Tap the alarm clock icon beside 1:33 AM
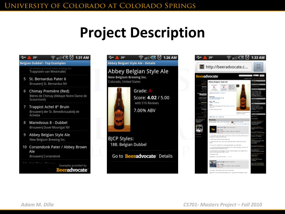The width and height of the screenshot is (285, 214). click(x=247, y=57)
